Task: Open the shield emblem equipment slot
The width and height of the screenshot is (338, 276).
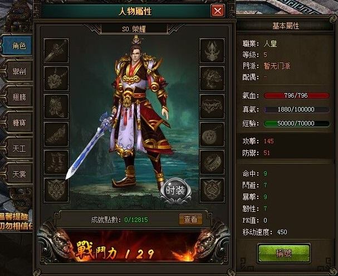Action: (x=56, y=190)
